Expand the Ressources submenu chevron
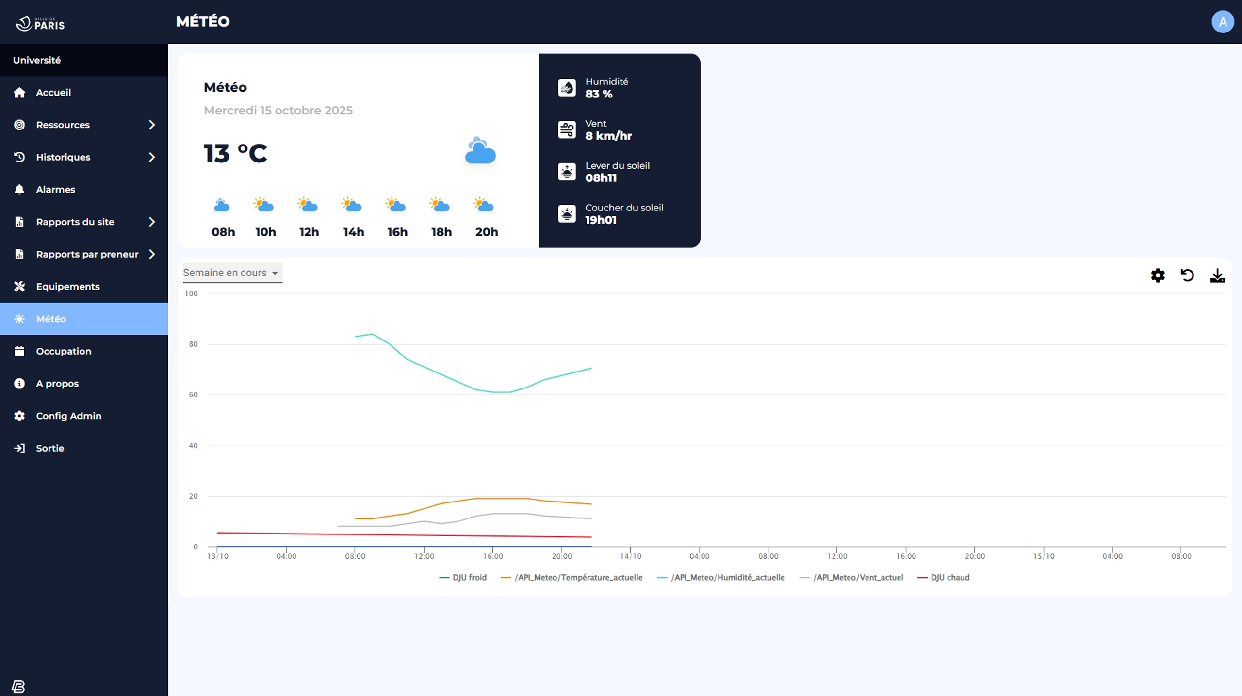 152,125
